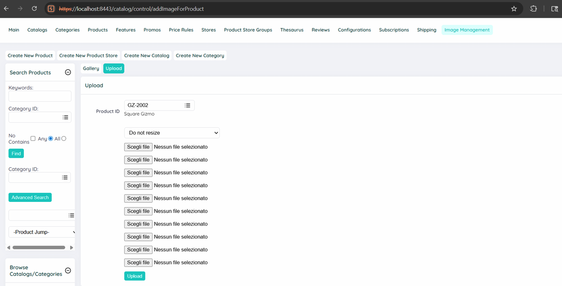Go to the Shipping menu item
This screenshot has width=562, height=286.
427,30
